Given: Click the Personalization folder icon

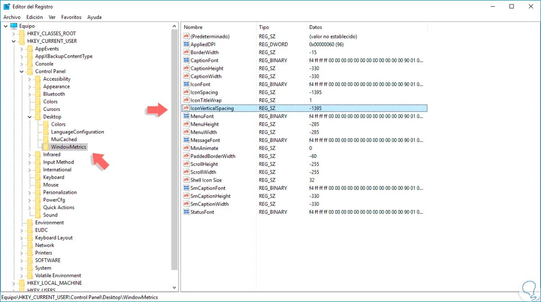Looking at the screenshot, I should coord(38,192).
